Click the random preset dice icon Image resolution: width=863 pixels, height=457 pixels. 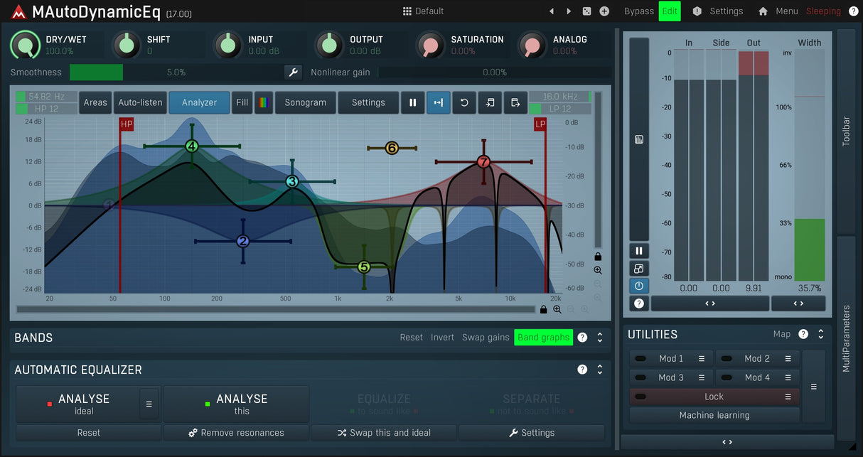pos(586,11)
